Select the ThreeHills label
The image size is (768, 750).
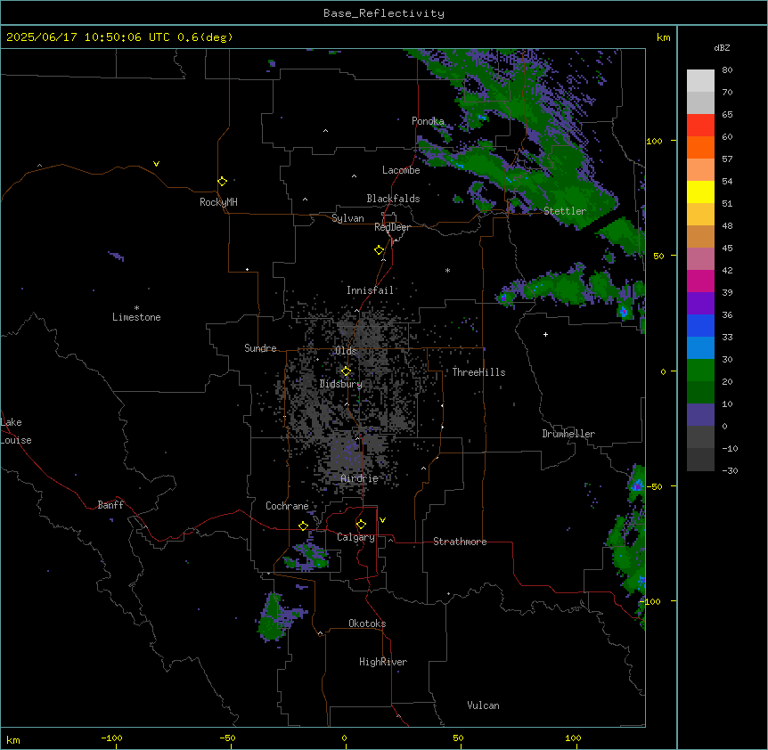[x=478, y=372]
